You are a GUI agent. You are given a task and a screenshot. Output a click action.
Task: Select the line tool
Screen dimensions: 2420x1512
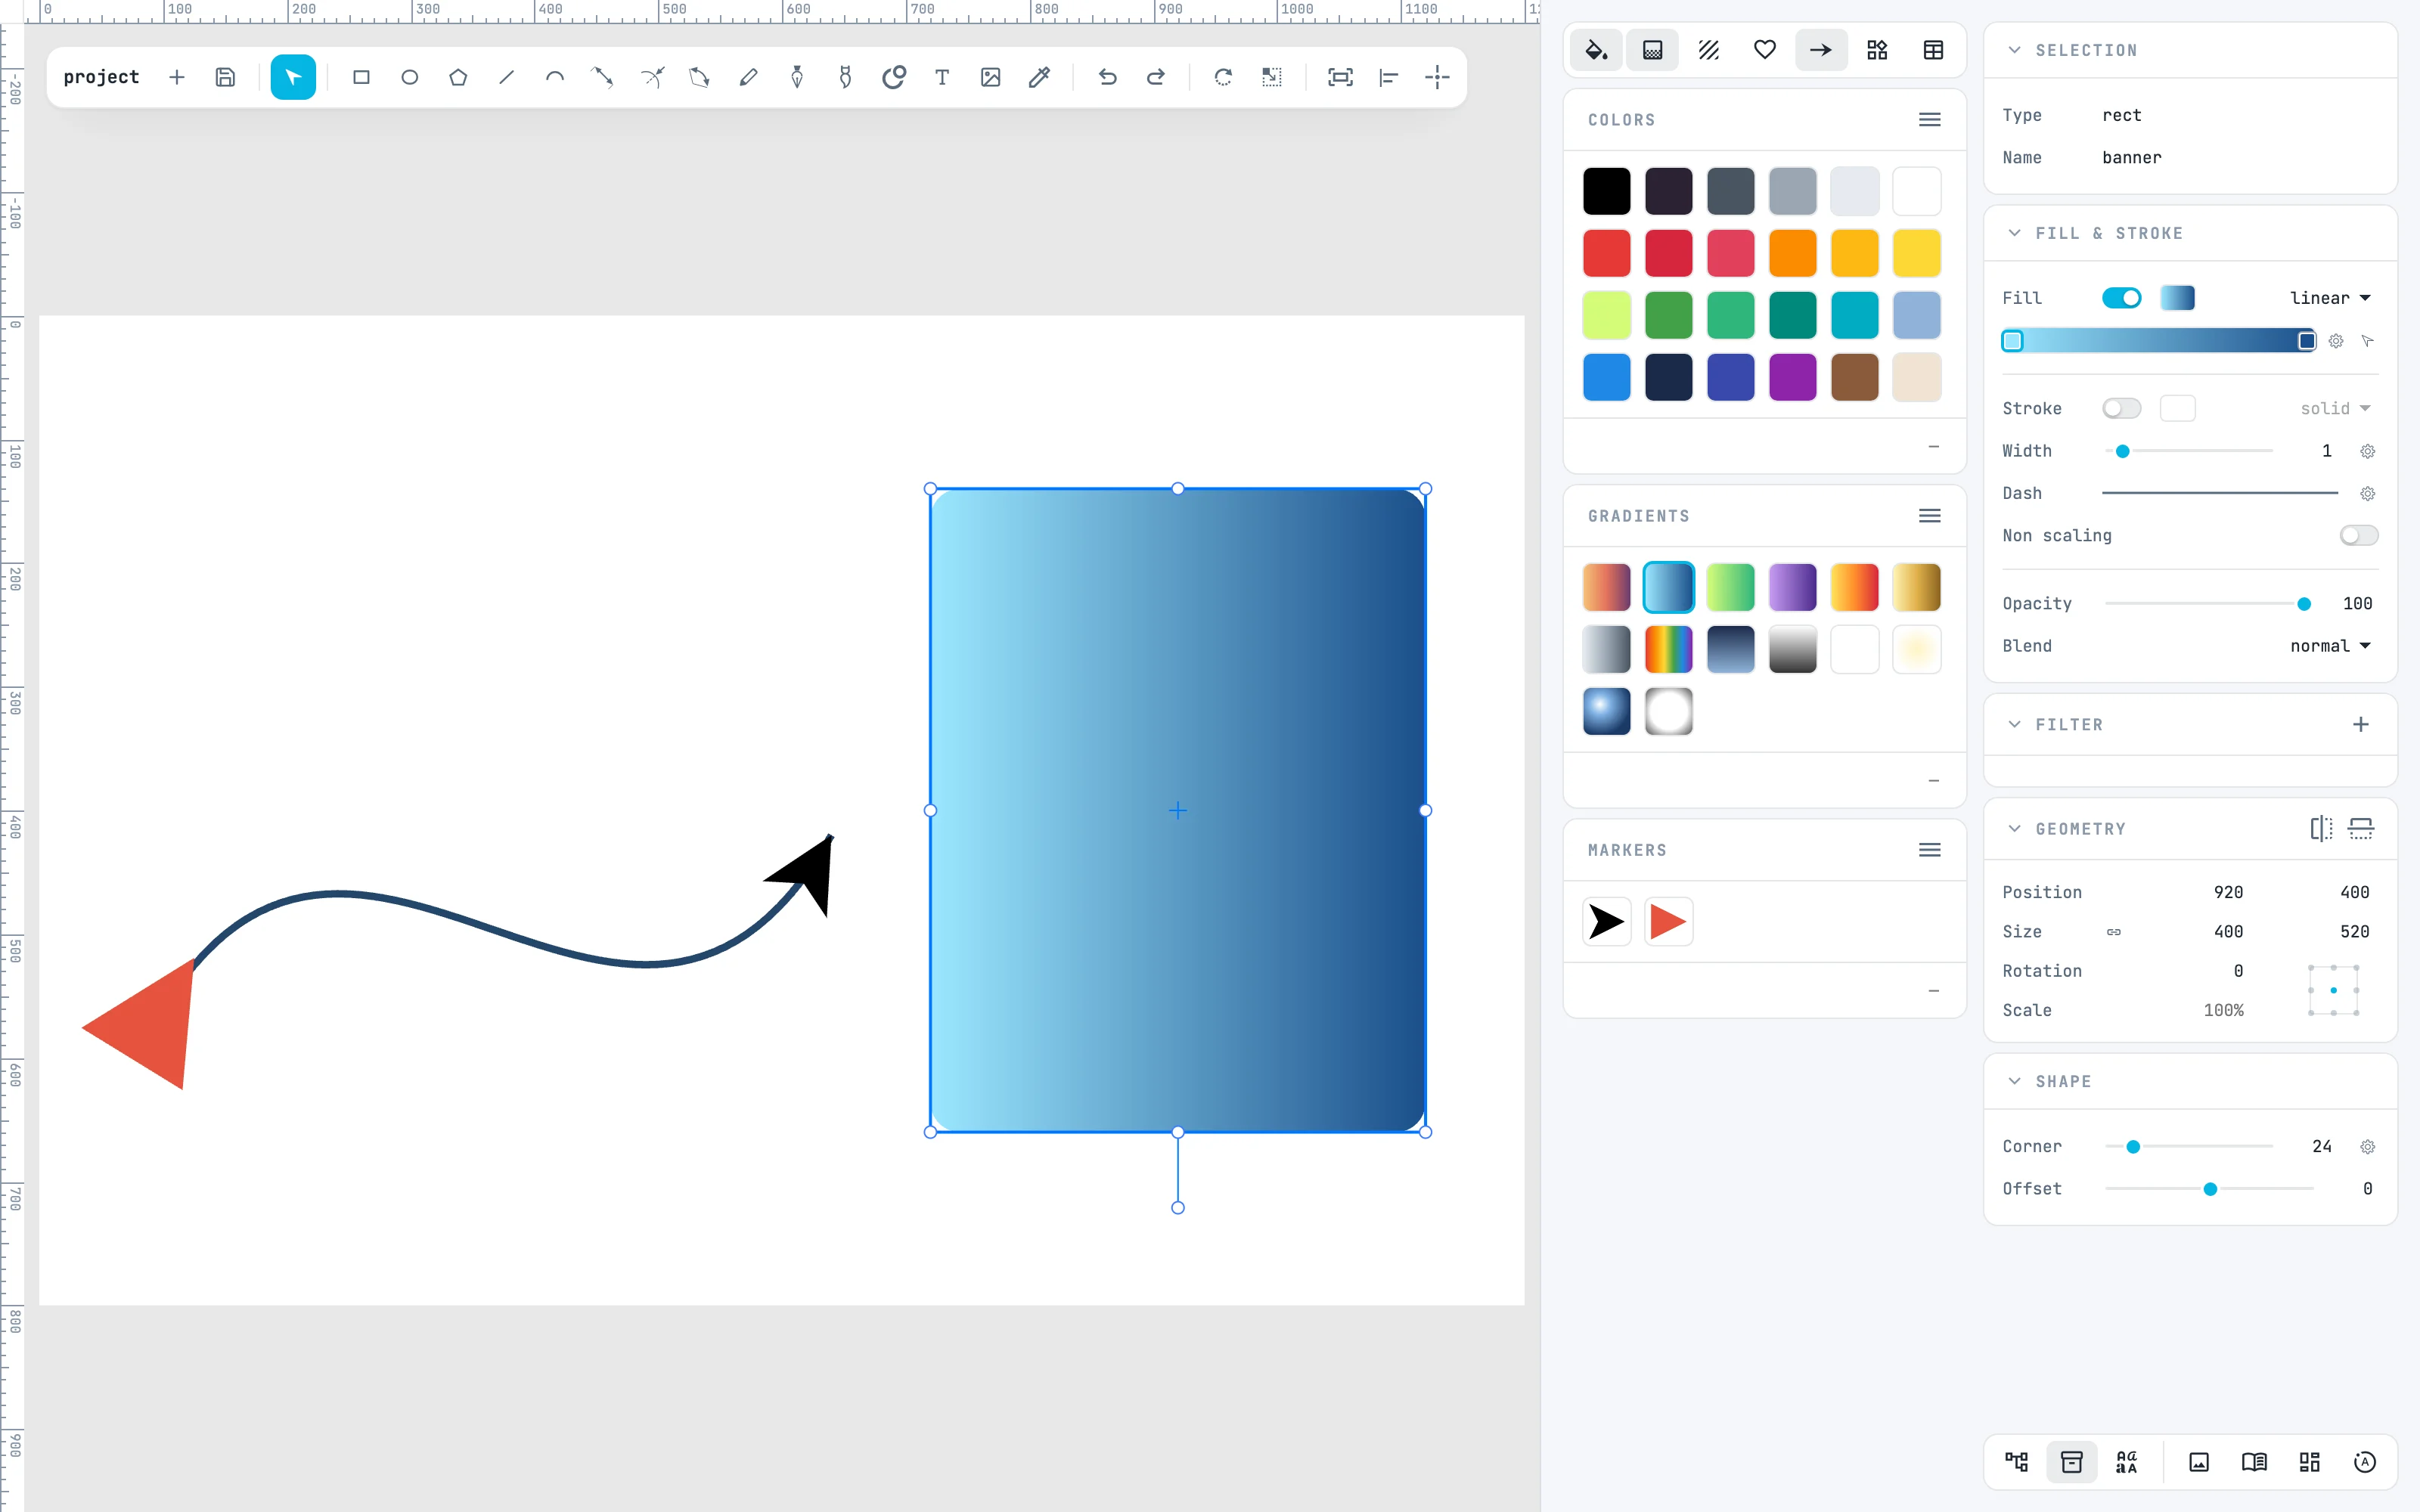coord(506,77)
